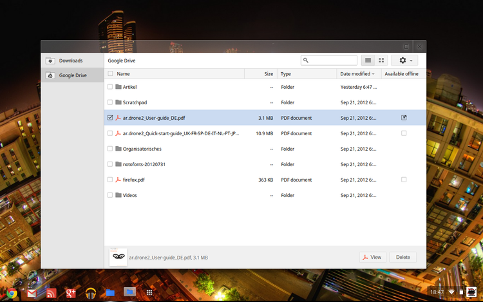Open Google+ shelf icon
483x302 pixels.
tap(71, 292)
